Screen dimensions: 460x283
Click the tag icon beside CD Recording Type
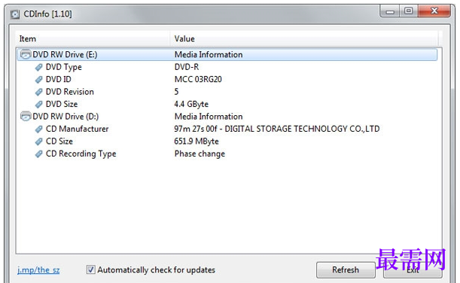pos(38,154)
